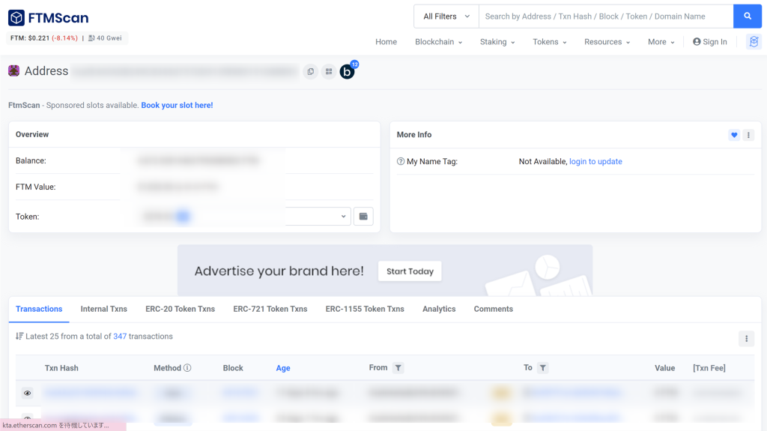767x431 pixels.
Task: Open More Info vertical dots menu
Action: pyautogui.click(x=748, y=135)
